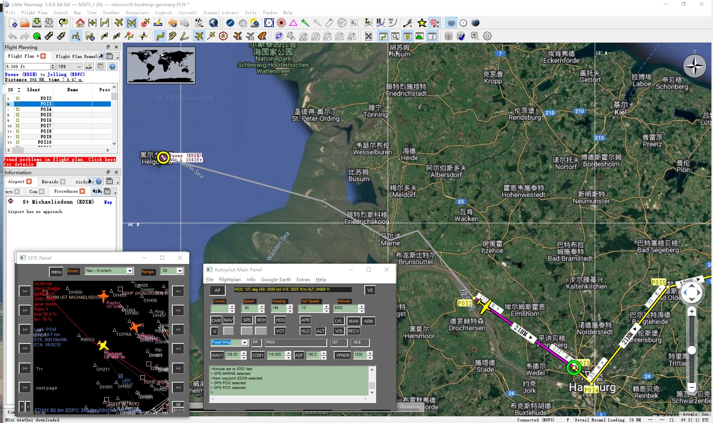Open flight plan folder icon
The image size is (713, 423).
coord(25,23)
